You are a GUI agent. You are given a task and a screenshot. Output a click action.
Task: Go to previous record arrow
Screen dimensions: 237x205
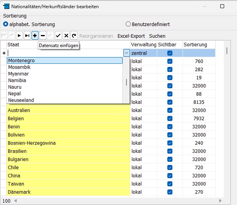pyautogui.click(x=12, y=36)
